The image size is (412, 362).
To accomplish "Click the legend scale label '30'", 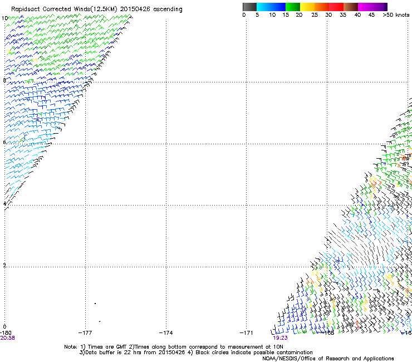I will coord(328,15).
